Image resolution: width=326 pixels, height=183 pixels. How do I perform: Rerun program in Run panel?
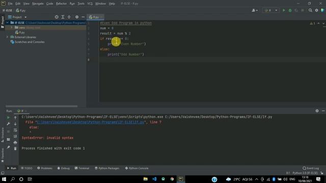pos(8,117)
